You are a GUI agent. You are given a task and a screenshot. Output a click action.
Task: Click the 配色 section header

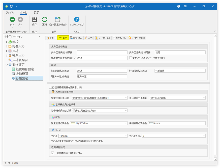pos(128,117)
